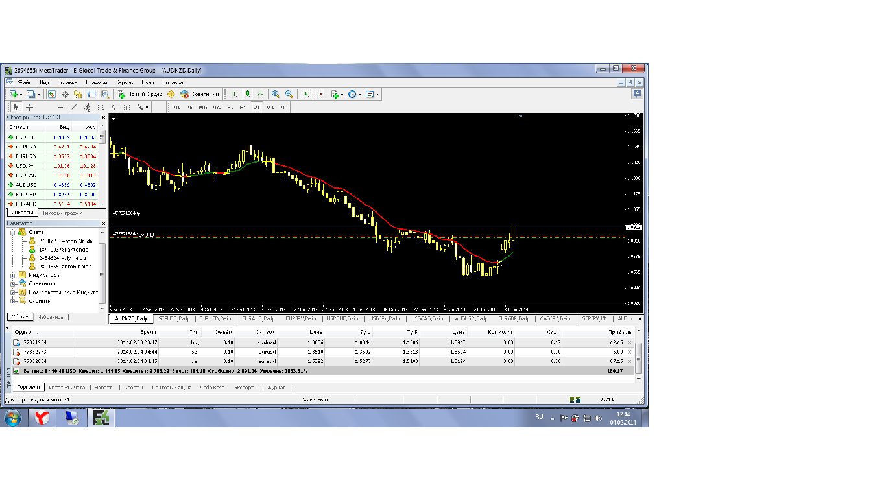Select the EURUSD row in Market Watch
This screenshot has height=498, width=886.
(56, 156)
